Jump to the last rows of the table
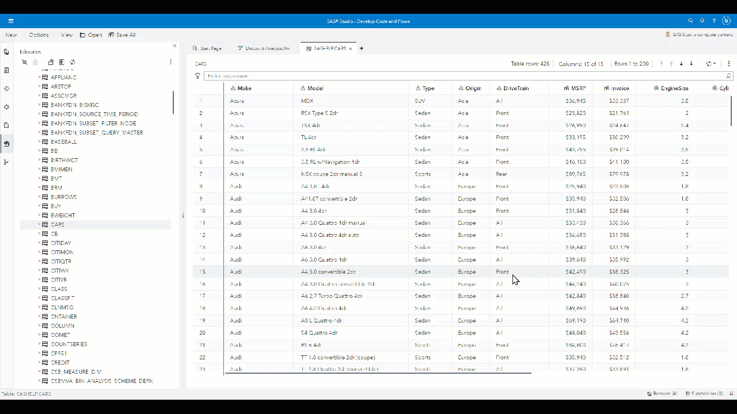The image size is (737, 414). (692, 64)
